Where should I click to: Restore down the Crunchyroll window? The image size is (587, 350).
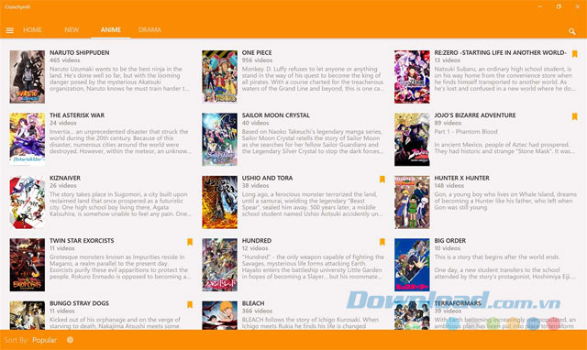pyautogui.click(x=559, y=6)
